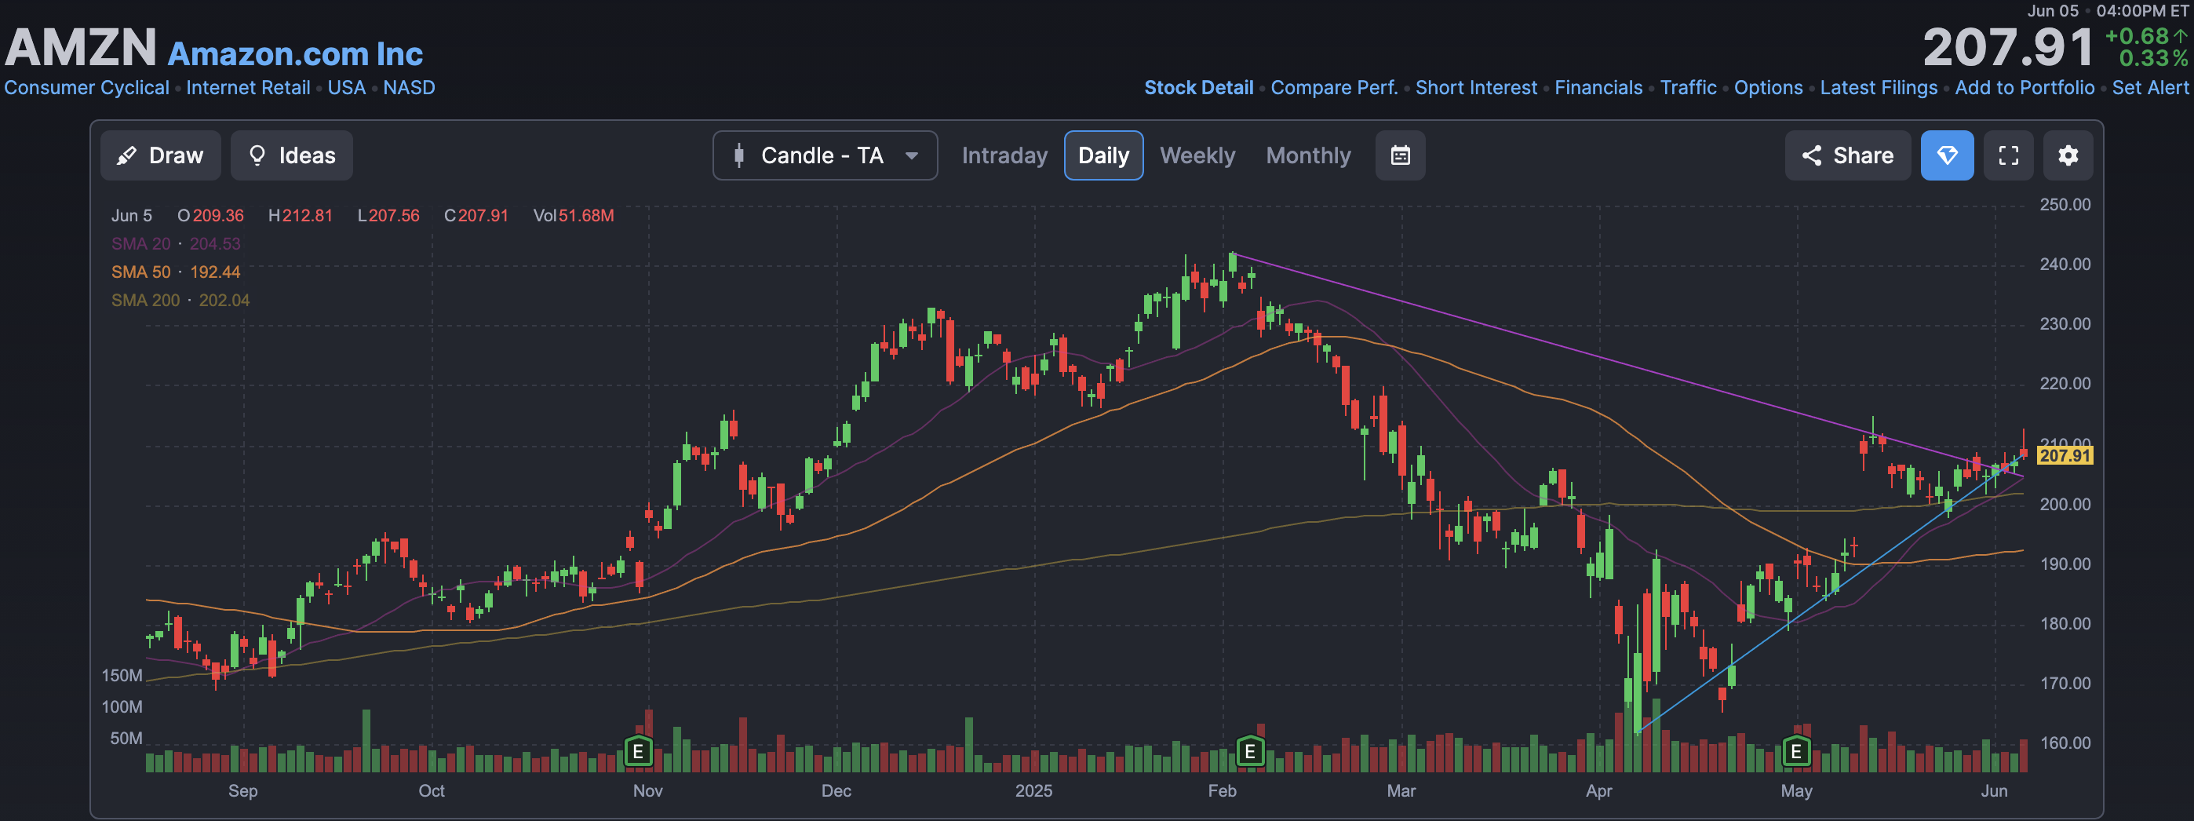Click the share icon in Share button

[1812, 155]
